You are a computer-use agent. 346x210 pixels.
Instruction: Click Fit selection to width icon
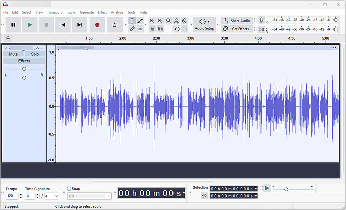coord(168,21)
